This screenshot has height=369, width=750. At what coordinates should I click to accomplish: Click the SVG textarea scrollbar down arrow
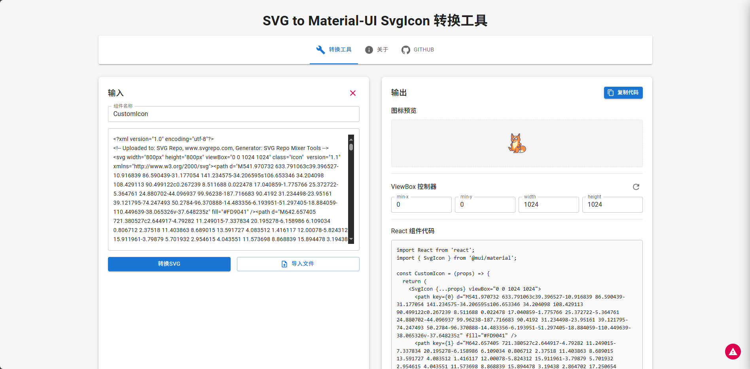(351, 239)
